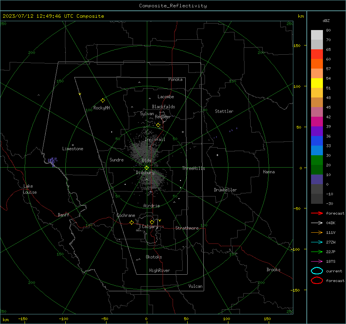This screenshot has width=346, height=324.
Task: Click the Strathmore label
Action: point(187,228)
